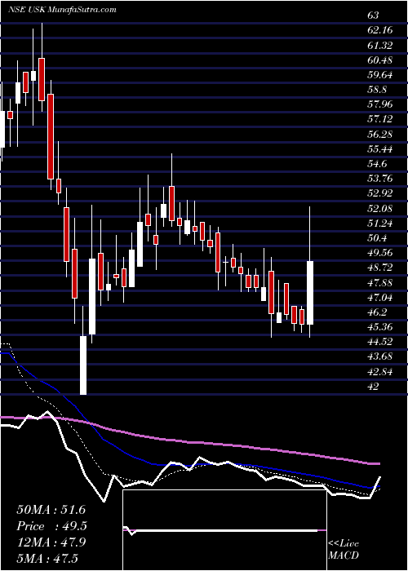Click the 47.88 price axis label

click(x=380, y=283)
